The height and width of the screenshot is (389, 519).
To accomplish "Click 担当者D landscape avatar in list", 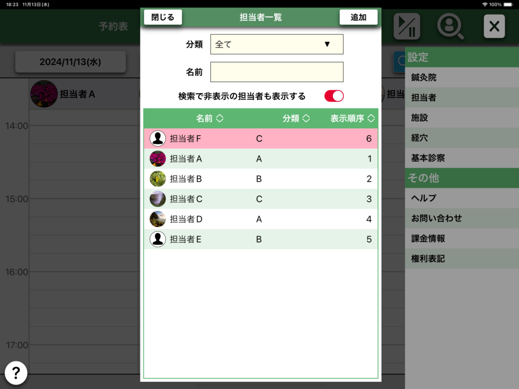I will [158, 219].
